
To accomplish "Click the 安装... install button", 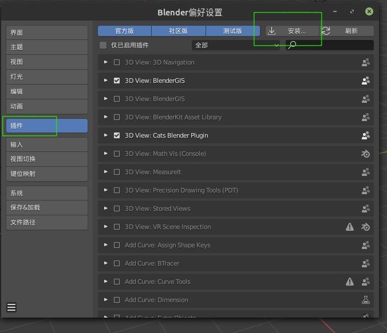I will pyautogui.click(x=292, y=31).
